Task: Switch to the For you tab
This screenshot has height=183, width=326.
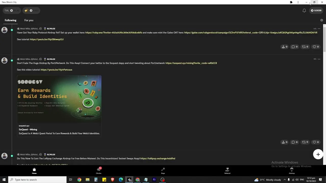Action: pyautogui.click(x=29, y=20)
